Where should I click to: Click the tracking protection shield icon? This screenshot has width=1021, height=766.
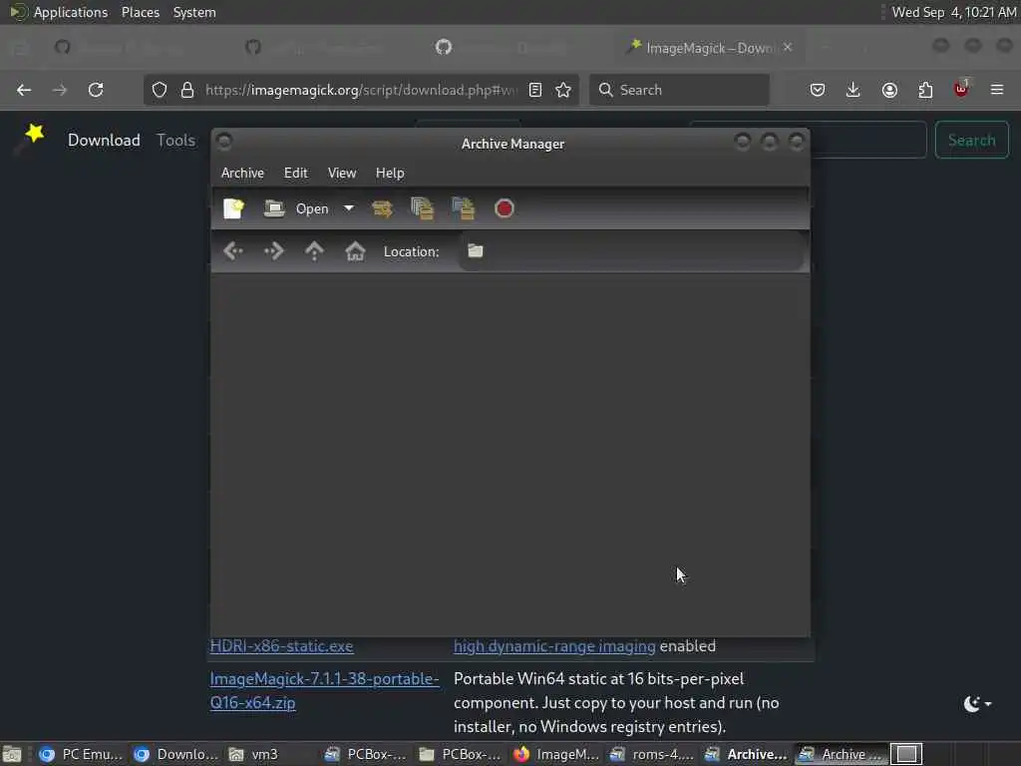point(160,90)
